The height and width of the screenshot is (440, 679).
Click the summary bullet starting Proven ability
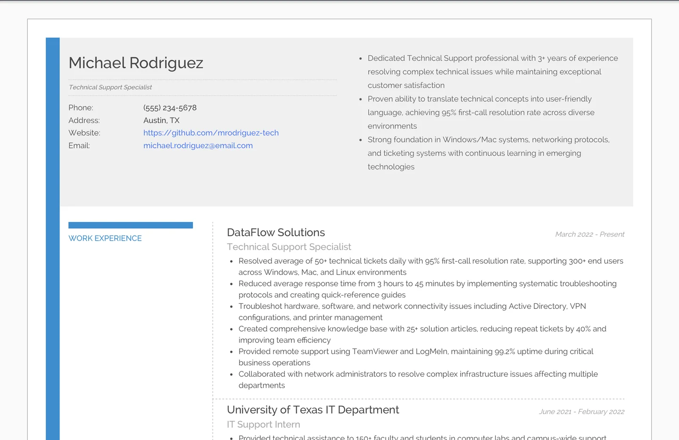[x=481, y=112]
